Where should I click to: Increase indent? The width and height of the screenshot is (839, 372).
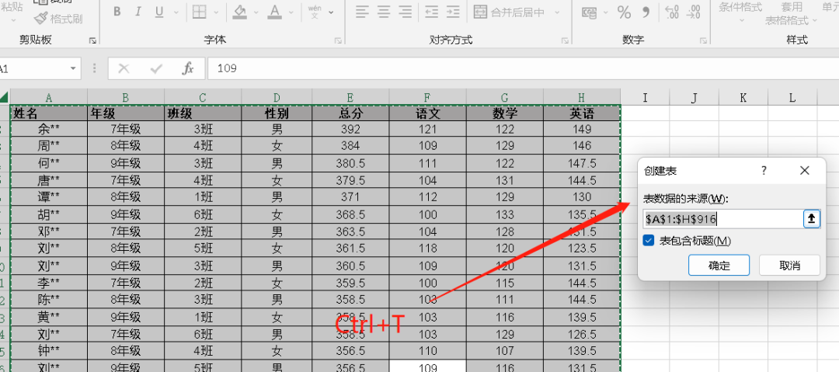tap(453, 12)
